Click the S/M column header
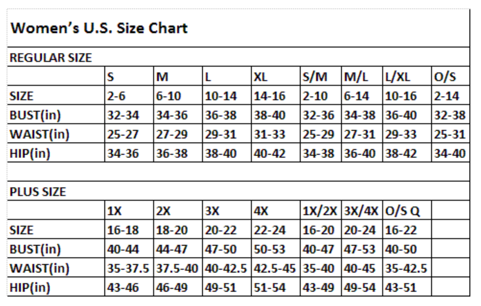Viewport: 481px width, 306px height. pos(315,77)
